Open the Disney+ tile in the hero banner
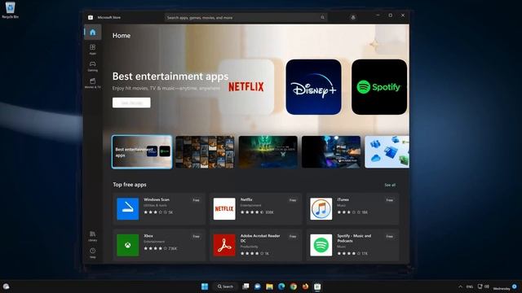 pyautogui.click(x=313, y=87)
